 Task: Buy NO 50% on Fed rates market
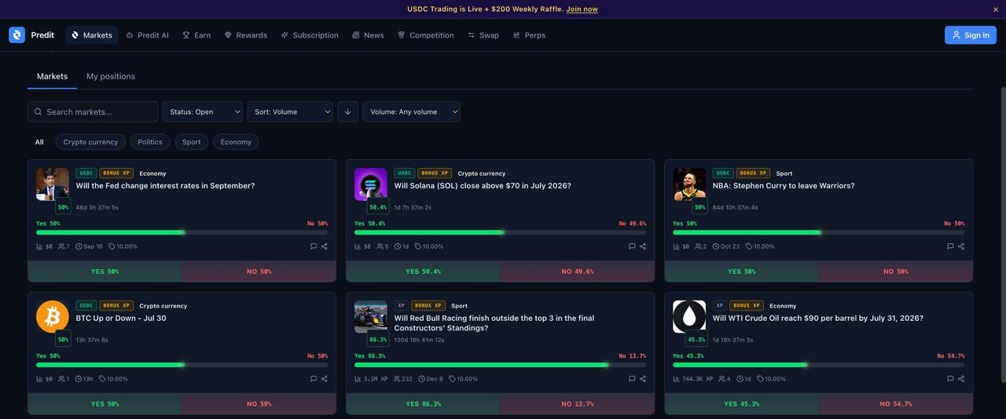click(259, 271)
